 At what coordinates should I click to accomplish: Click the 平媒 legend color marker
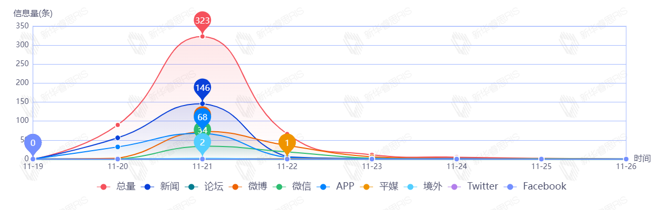pos(366,187)
